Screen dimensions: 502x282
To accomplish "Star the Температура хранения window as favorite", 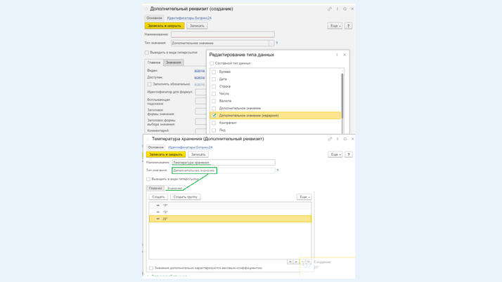I will pos(148,139).
